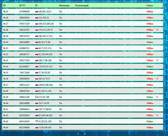Go to page 1 in pagination
Viewport: 168px width, 136px height.
click(78, 134)
